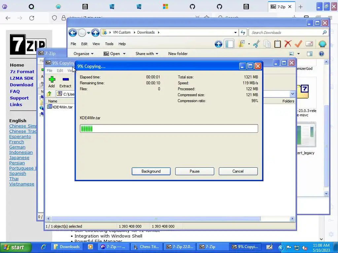
Task: Open Explorer View menu
Action: tap(96, 44)
